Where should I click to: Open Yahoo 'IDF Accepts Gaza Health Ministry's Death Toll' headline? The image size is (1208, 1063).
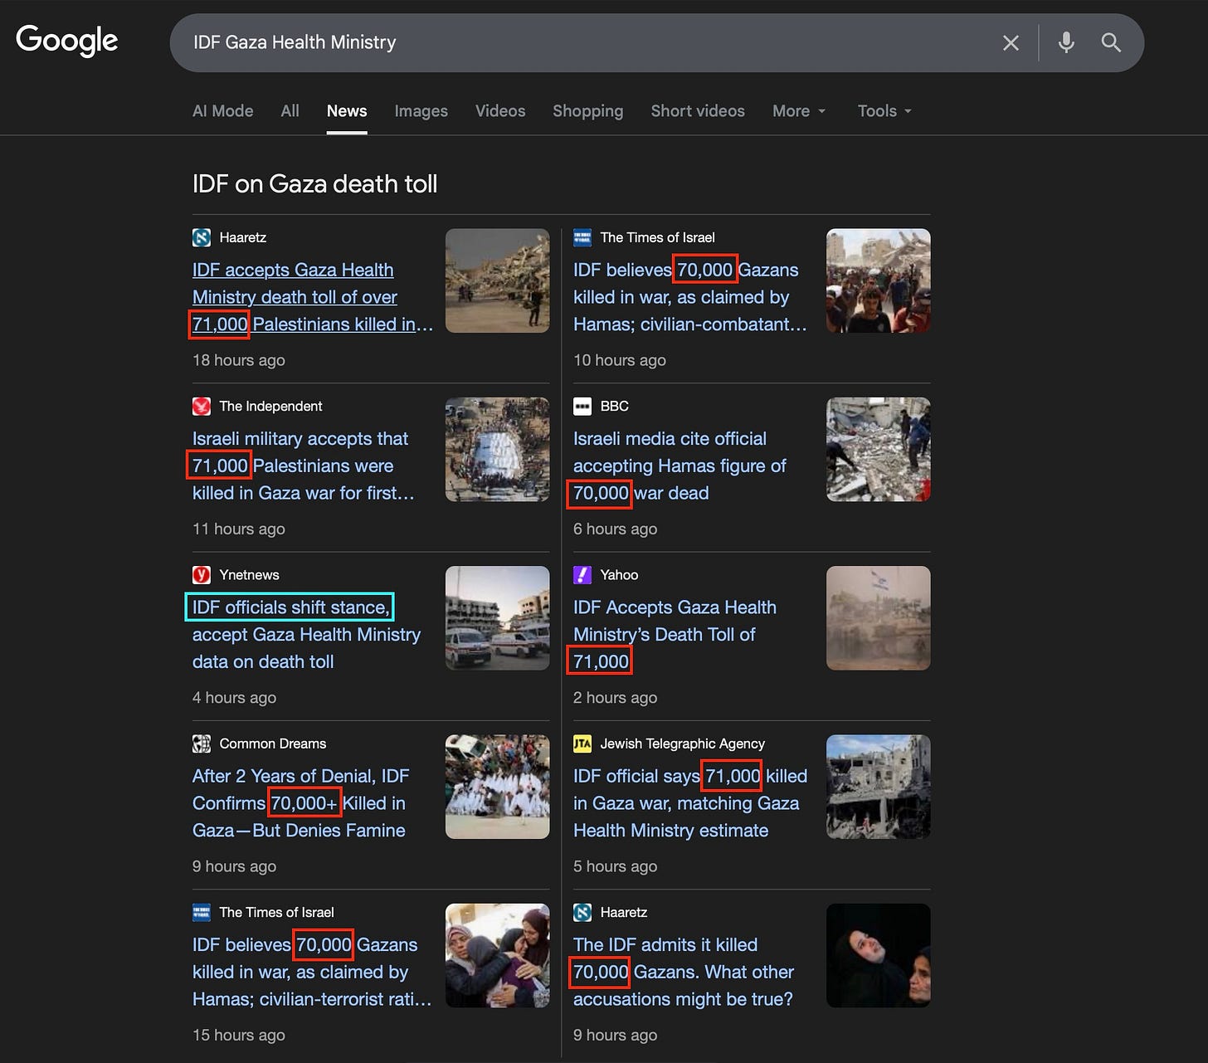(x=675, y=634)
